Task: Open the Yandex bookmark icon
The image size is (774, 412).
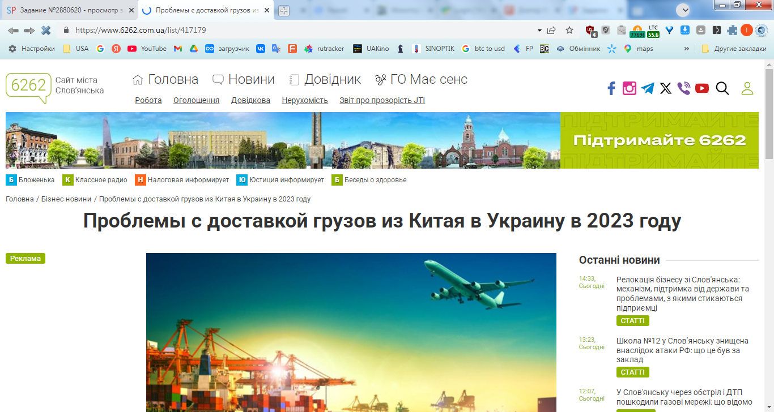Action: point(116,49)
